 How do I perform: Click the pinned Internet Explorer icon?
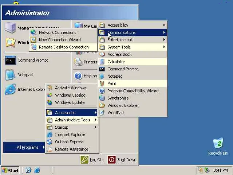pyautogui.click(x=10, y=89)
